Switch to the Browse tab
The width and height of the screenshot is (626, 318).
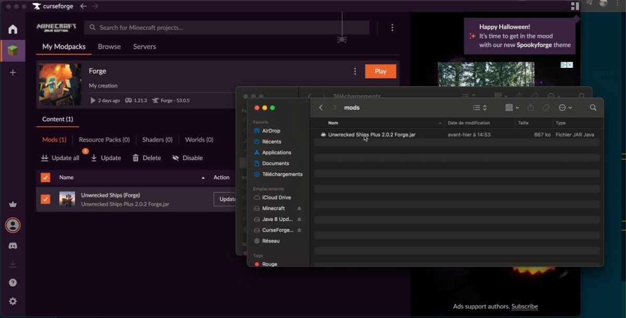click(x=109, y=46)
